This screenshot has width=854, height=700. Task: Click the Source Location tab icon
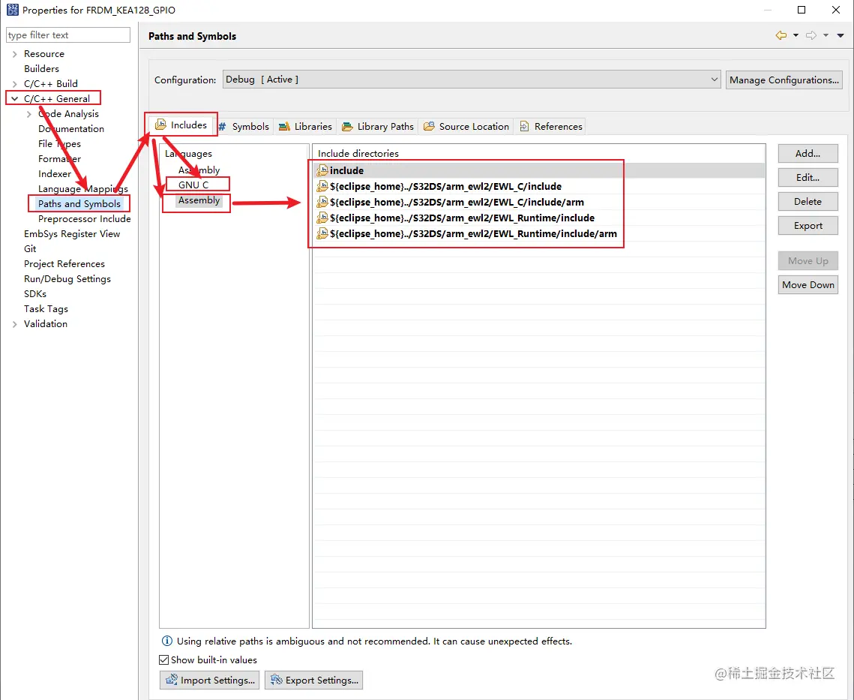[429, 127]
